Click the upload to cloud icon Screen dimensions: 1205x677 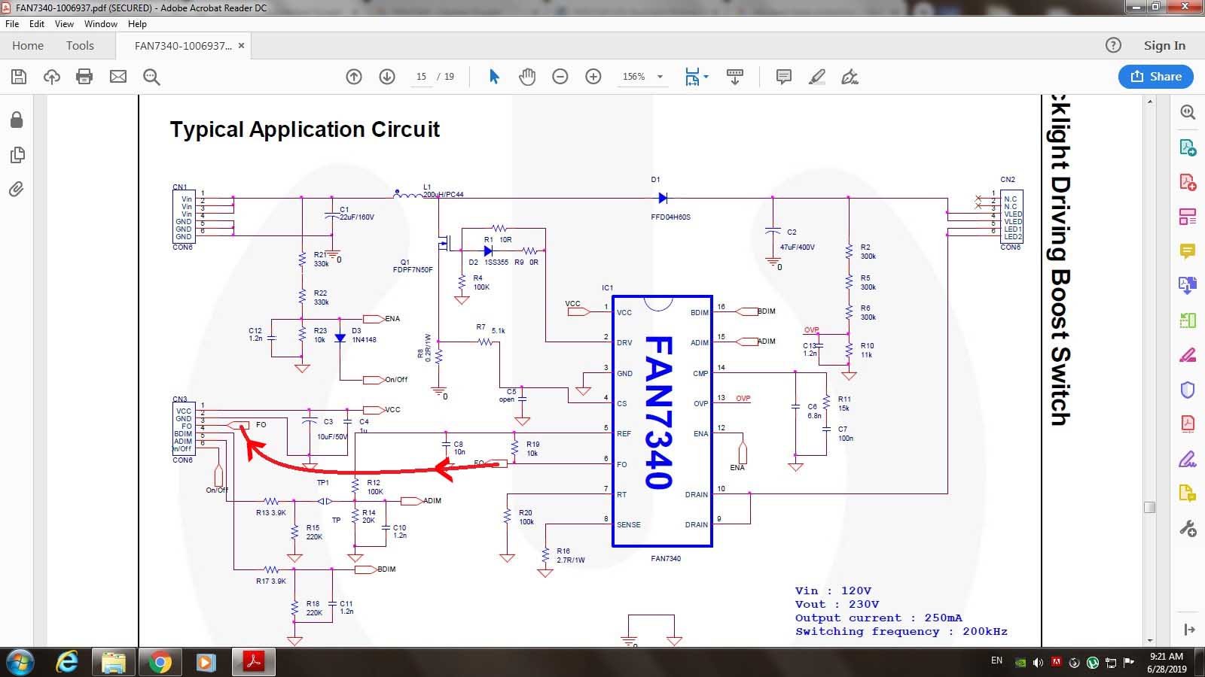pos(52,77)
